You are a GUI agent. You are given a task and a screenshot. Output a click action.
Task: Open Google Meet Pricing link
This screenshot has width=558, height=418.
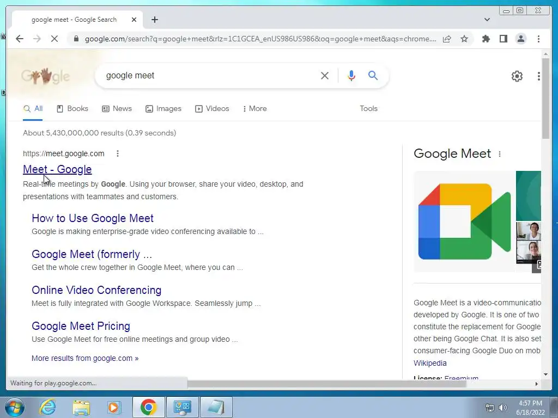81,326
